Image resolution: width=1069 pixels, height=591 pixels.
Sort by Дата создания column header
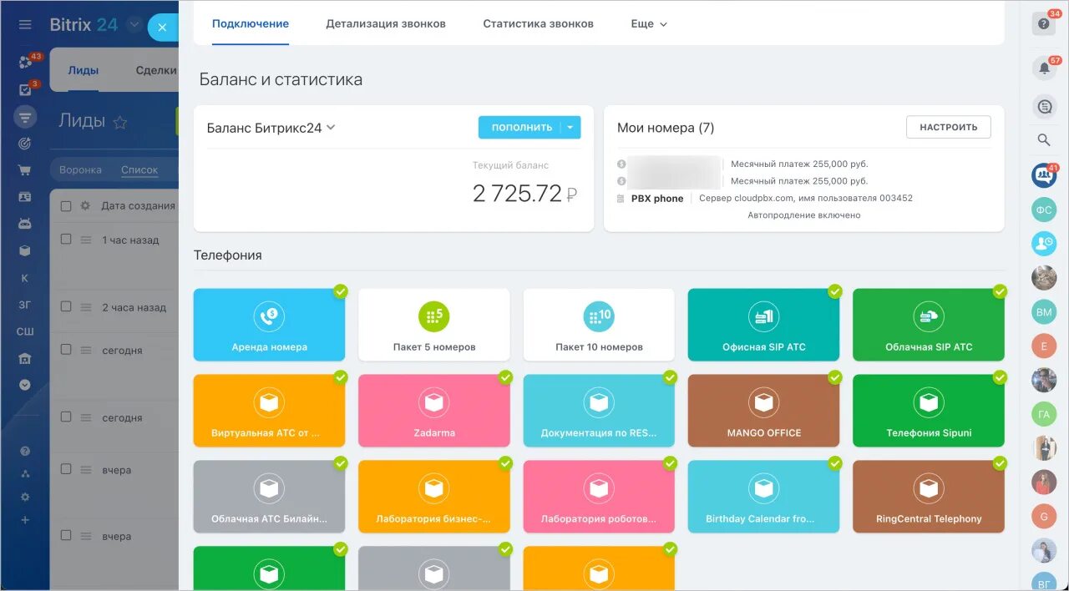[x=138, y=205]
